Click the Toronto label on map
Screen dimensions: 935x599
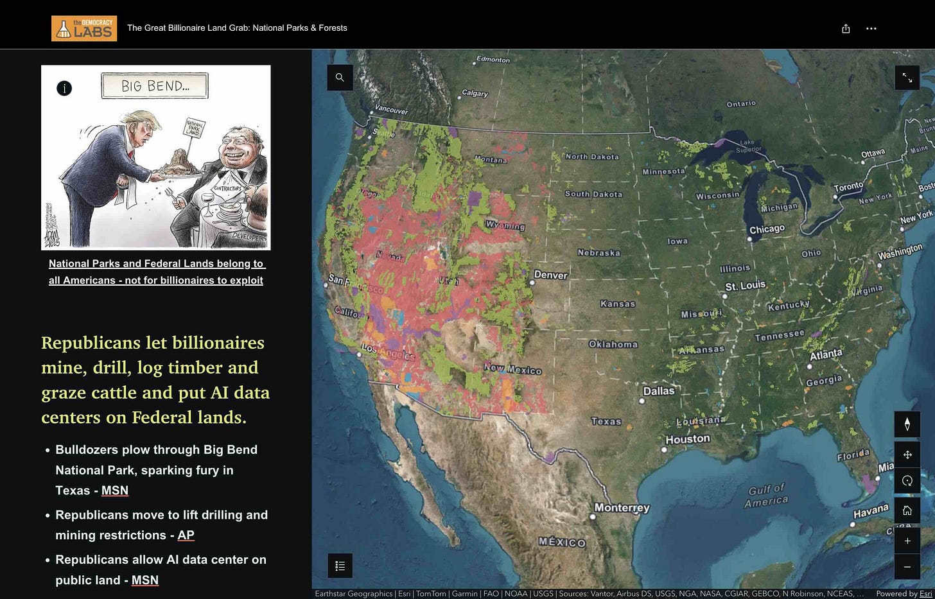pyautogui.click(x=848, y=186)
